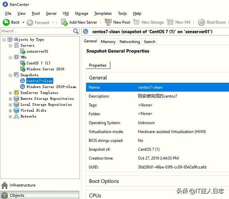Collapse the Servers tree node

tap(10, 46)
